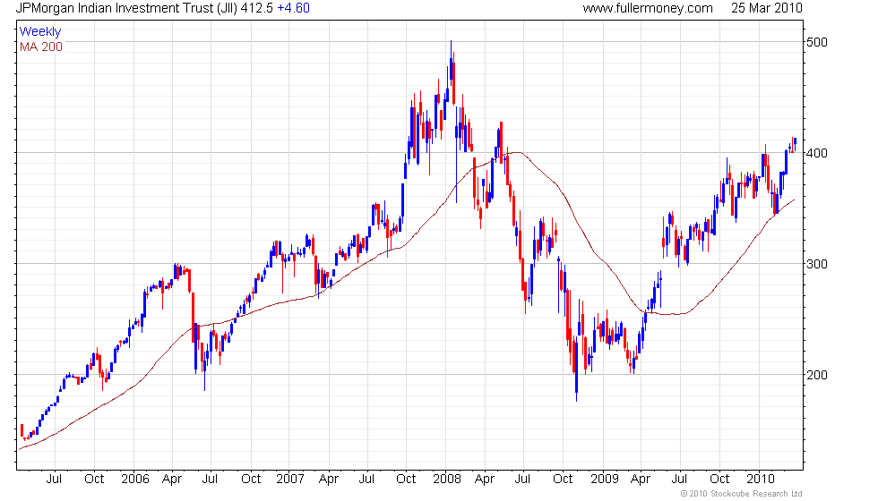
Task: Click the 500 price axis label
Action: (x=817, y=43)
